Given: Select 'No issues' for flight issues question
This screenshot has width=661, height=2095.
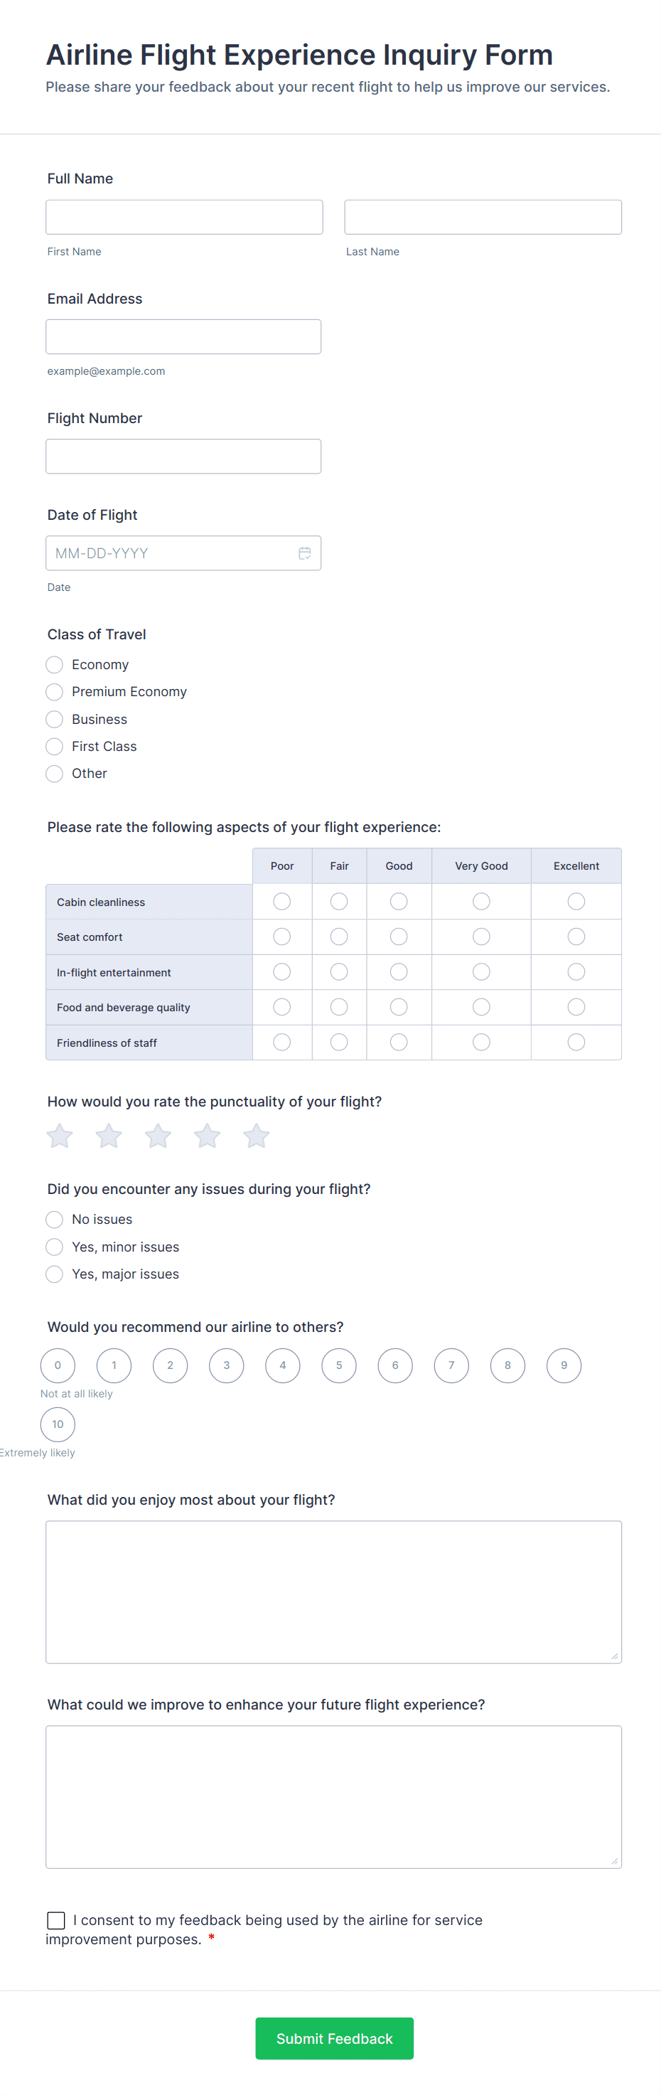Looking at the screenshot, I should point(53,1219).
